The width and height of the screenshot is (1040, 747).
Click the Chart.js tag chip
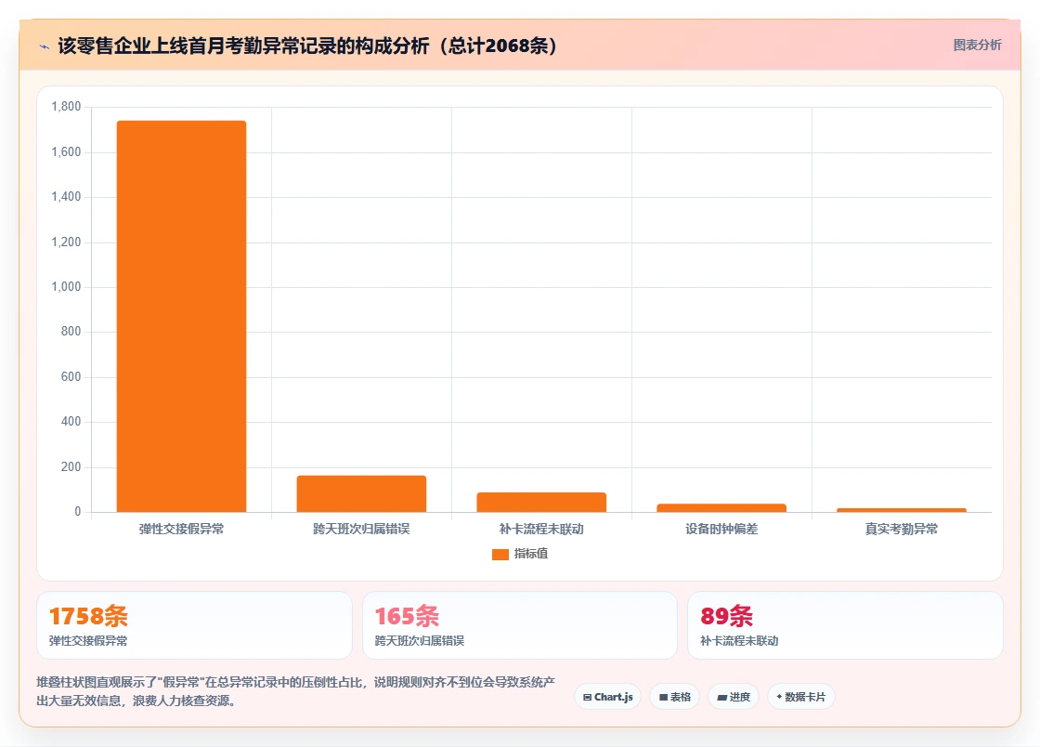(x=607, y=697)
